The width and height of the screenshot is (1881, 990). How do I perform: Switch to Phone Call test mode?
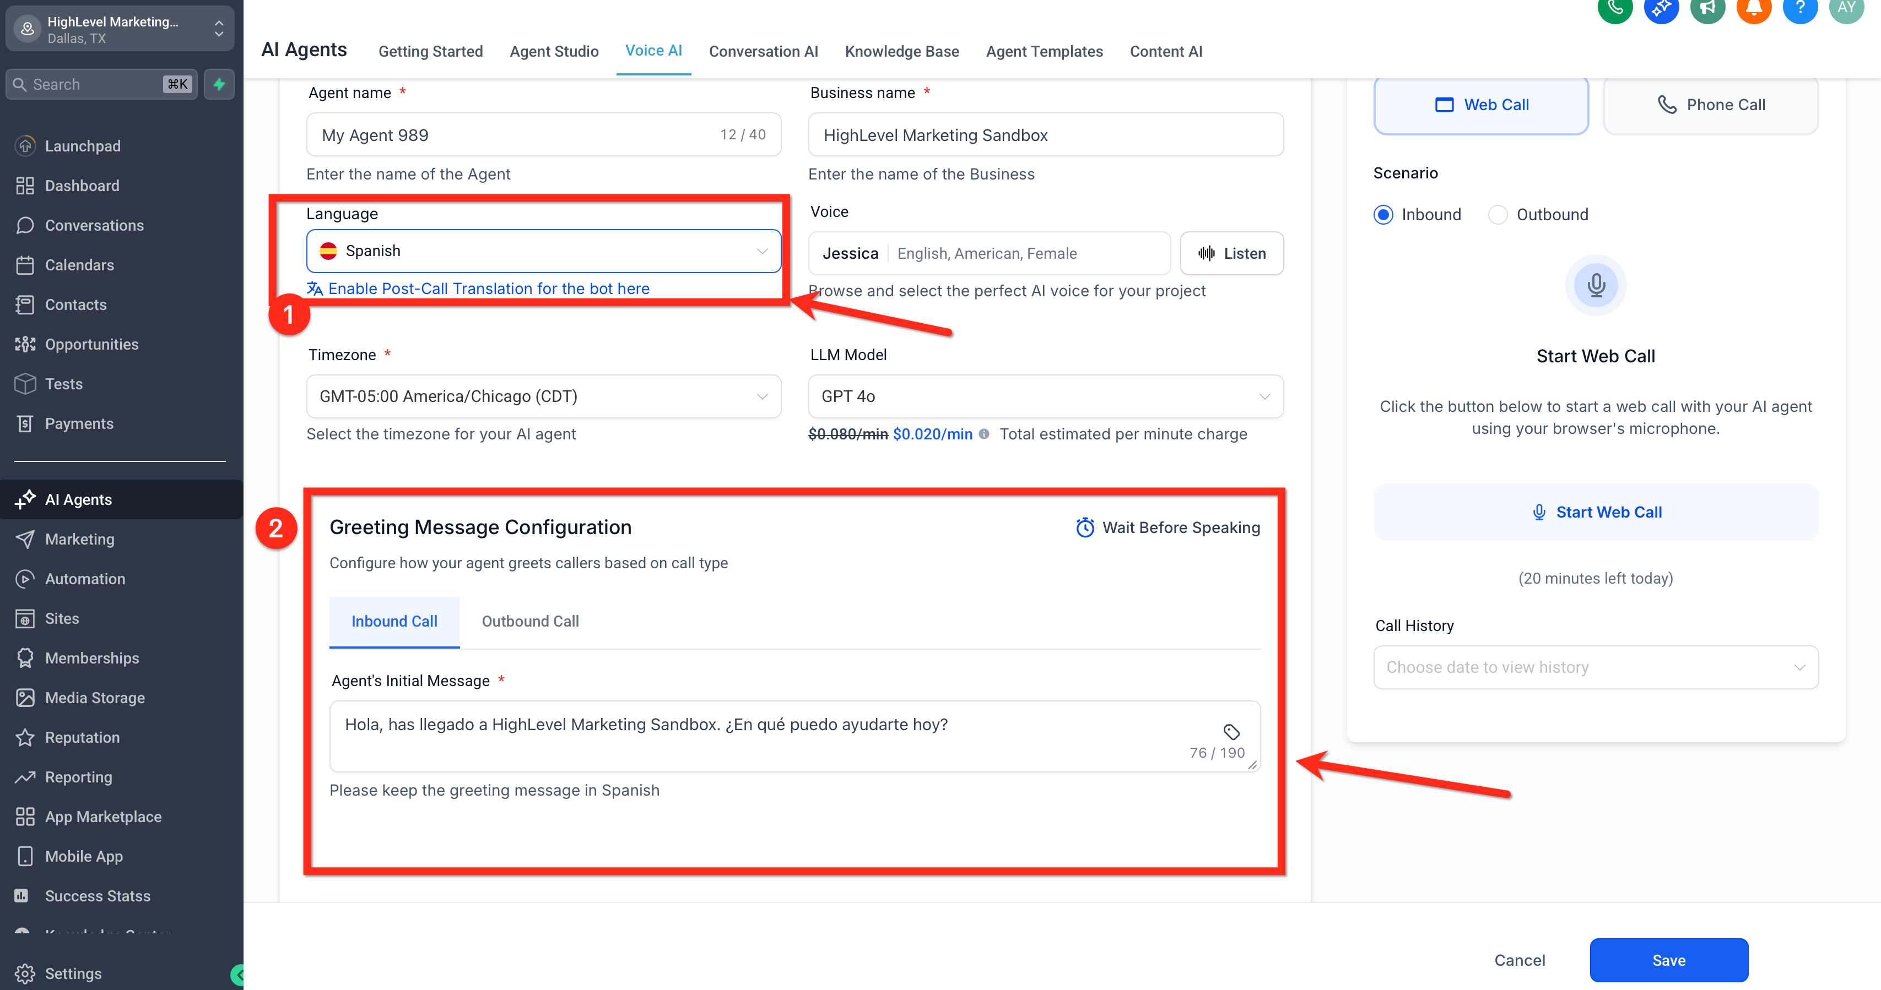coord(1710,105)
